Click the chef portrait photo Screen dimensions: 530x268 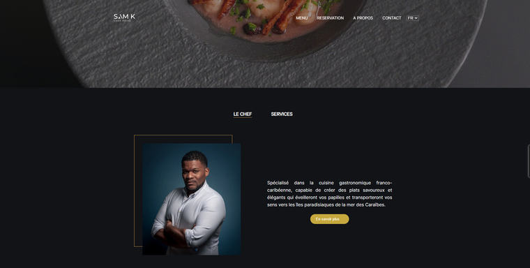coord(191,199)
